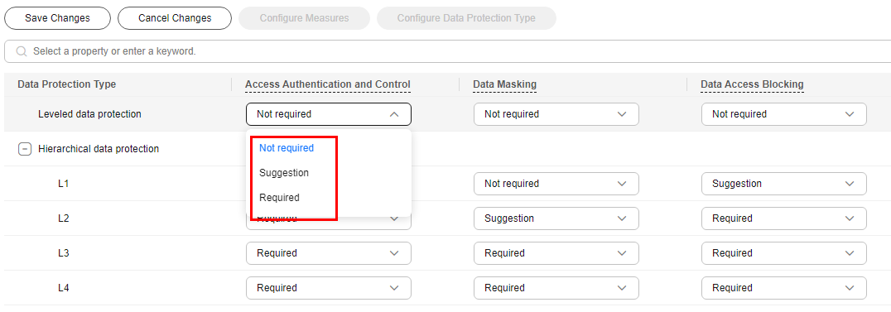Save the changes
The image size is (891, 312).
(x=57, y=18)
